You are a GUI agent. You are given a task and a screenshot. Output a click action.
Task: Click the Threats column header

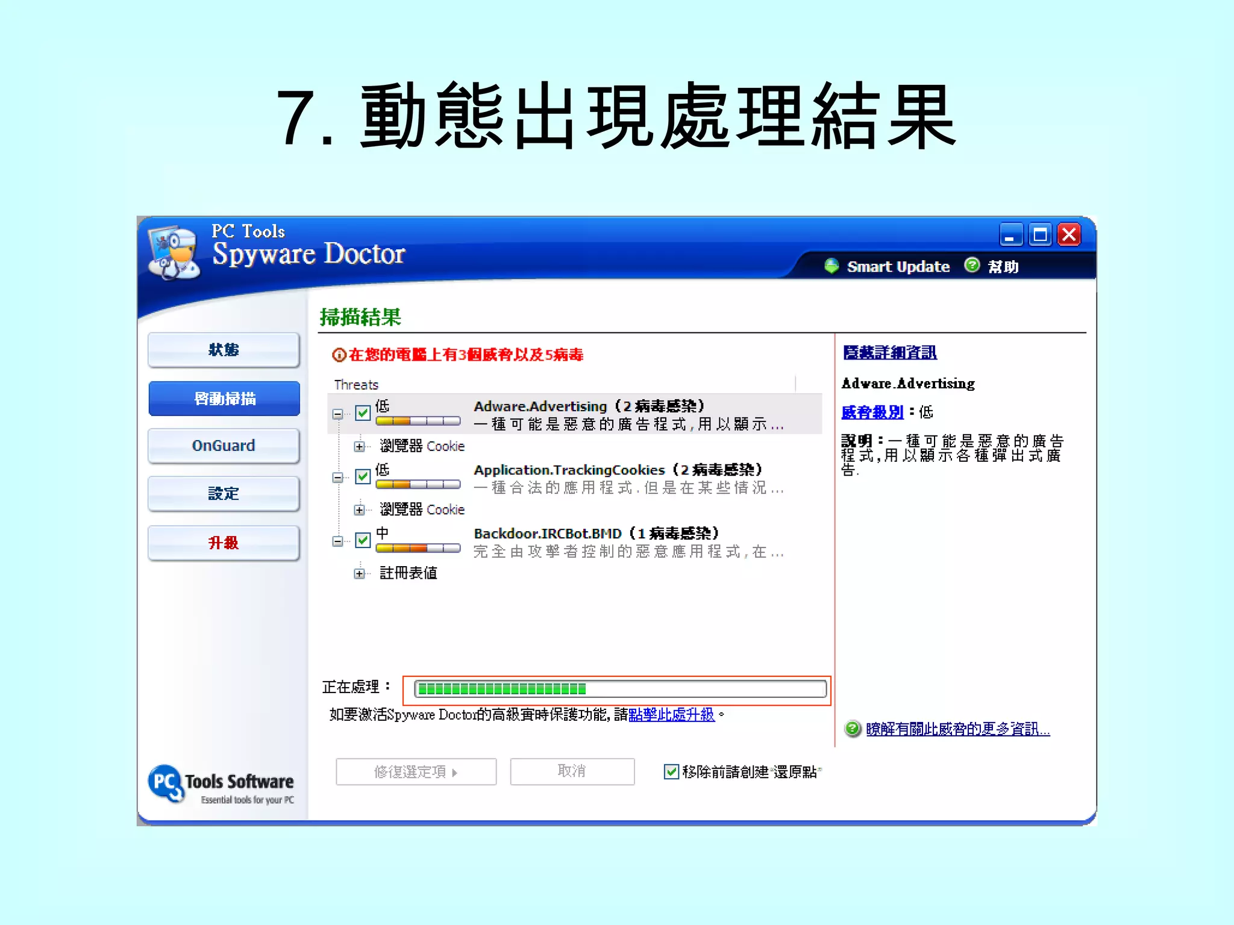(356, 385)
